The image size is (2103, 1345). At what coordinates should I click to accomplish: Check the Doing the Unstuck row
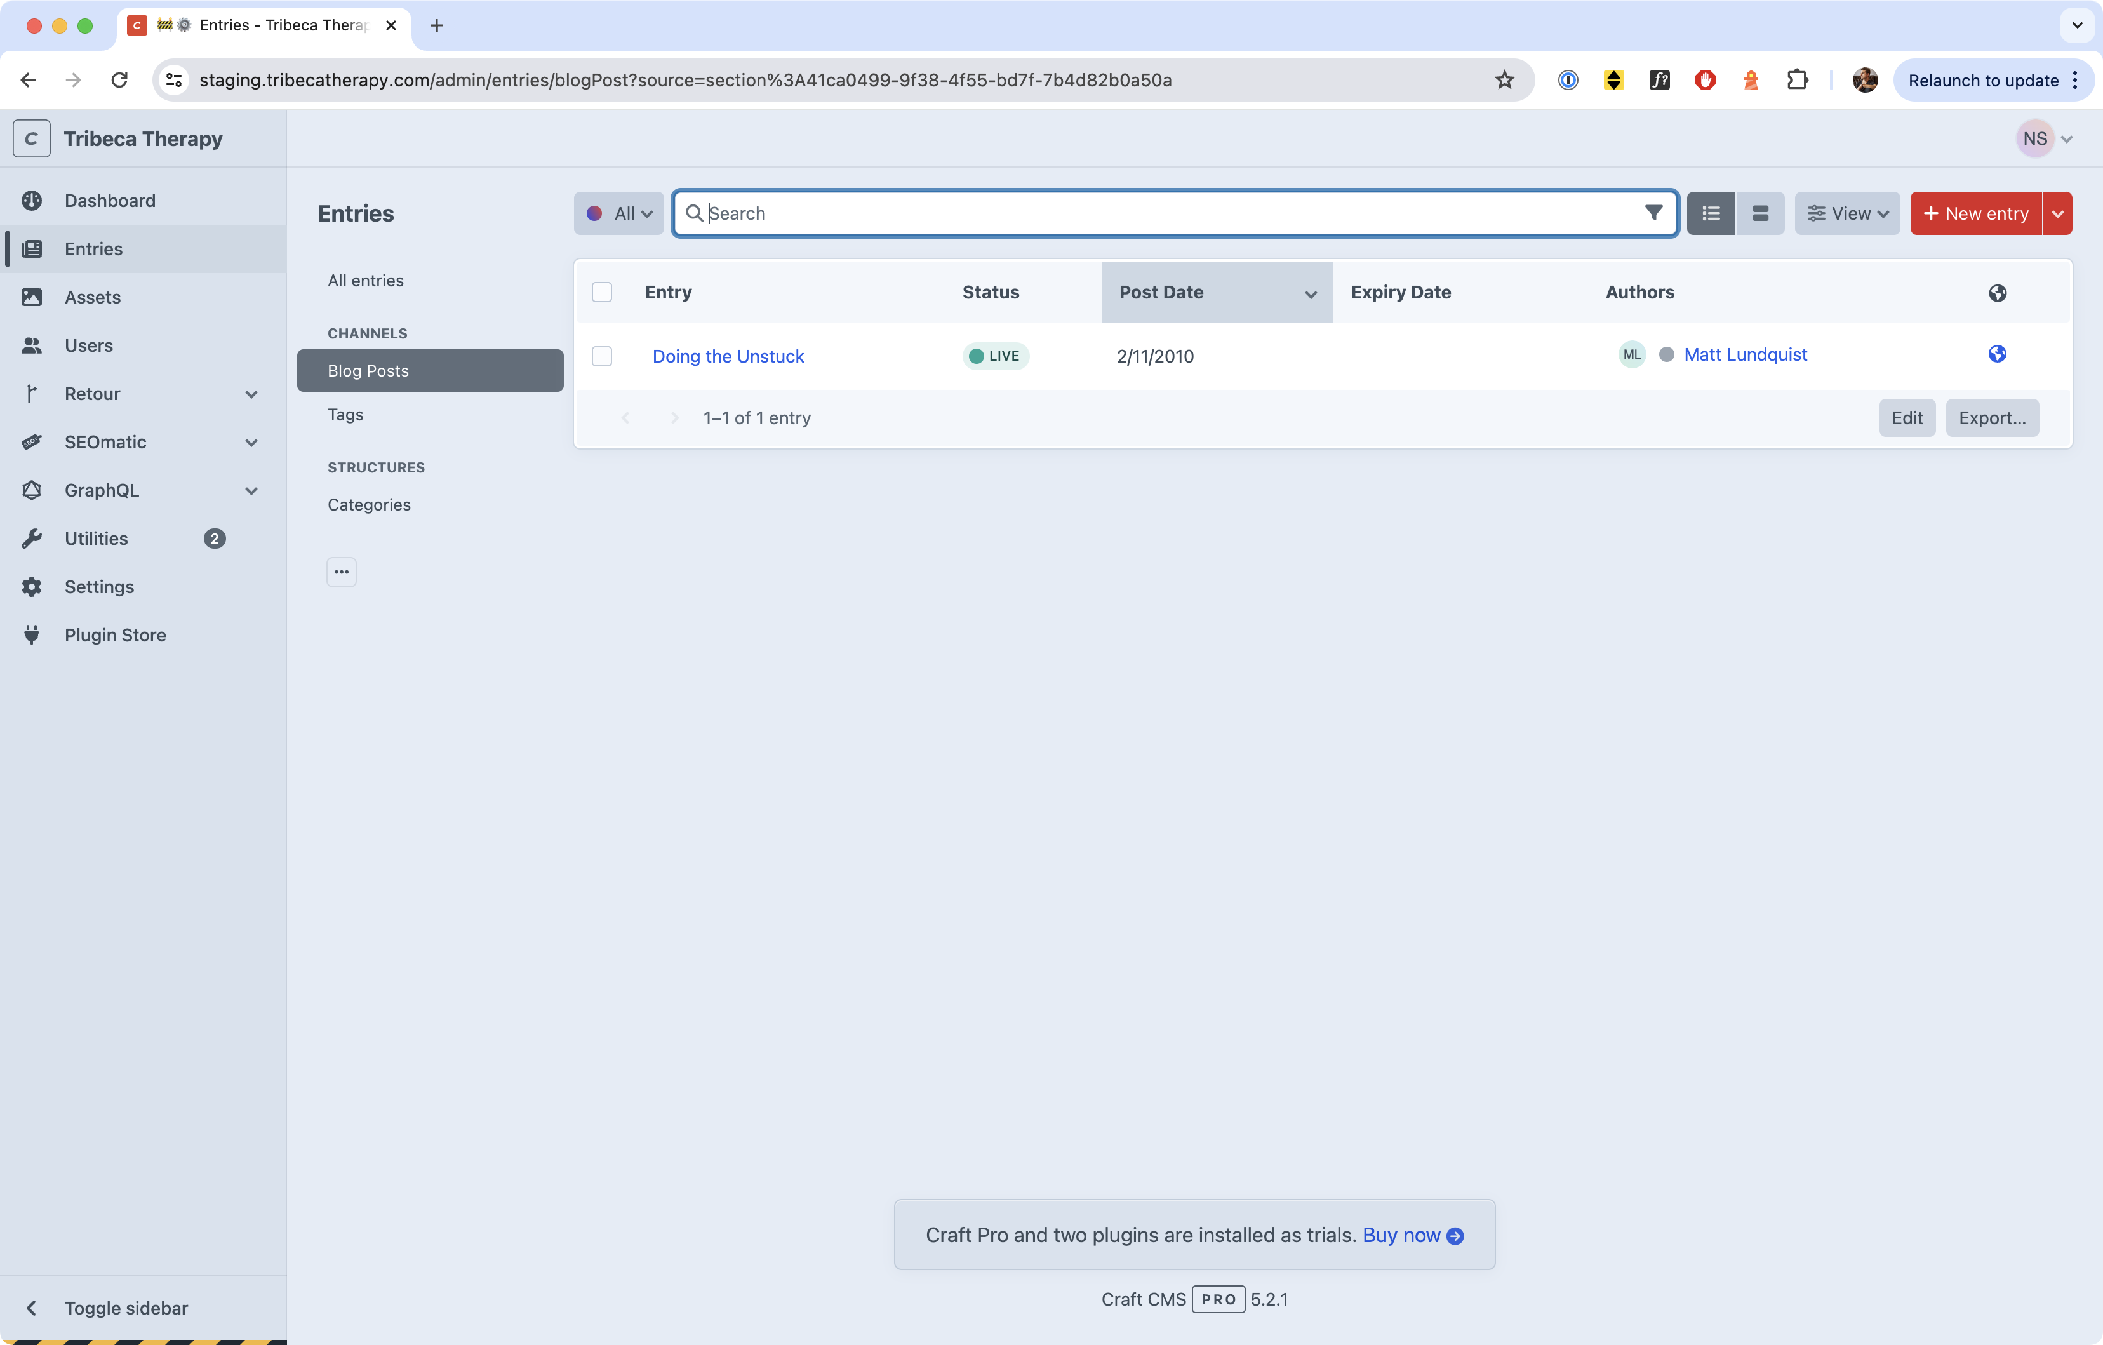coord(602,356)
